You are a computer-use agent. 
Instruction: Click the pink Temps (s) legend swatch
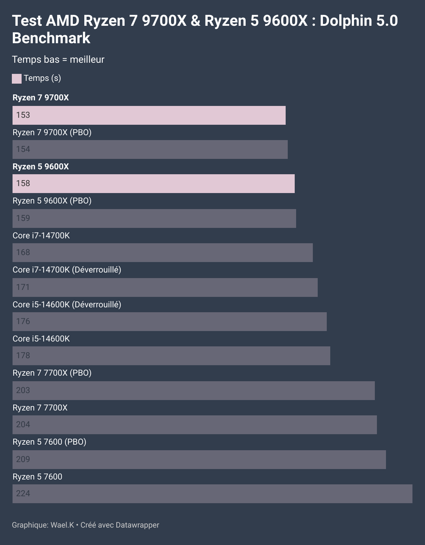(x=17, y=79)
